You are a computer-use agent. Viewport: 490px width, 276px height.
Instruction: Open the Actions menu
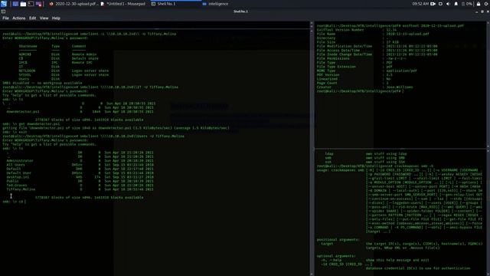[18, 18]
